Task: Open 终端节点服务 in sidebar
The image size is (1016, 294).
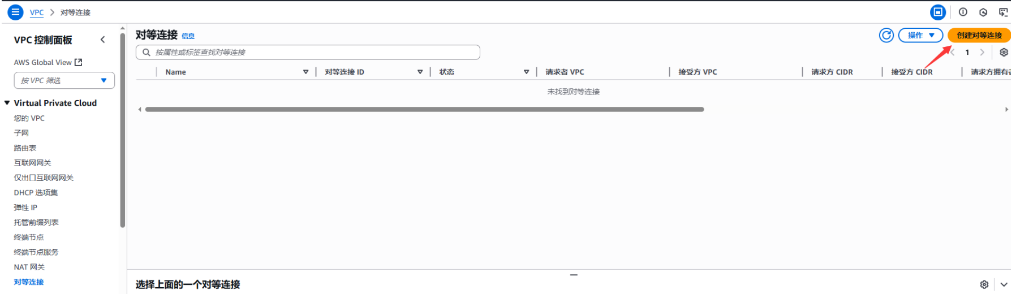Action: (36, 252)
